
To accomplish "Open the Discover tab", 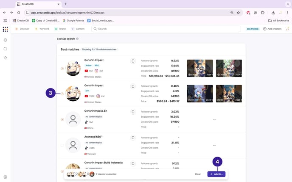I will click(x=22, y=29).
